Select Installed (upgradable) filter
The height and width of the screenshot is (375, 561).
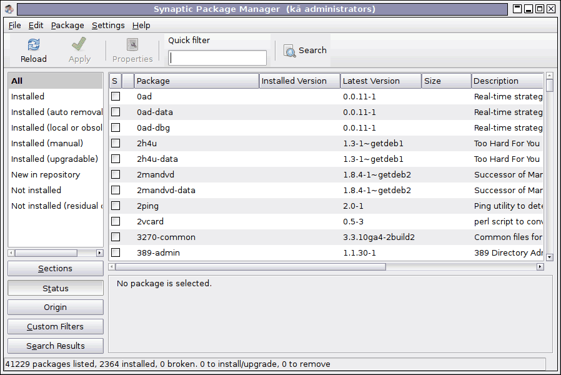pyautogui.click(x=56, y=159)
